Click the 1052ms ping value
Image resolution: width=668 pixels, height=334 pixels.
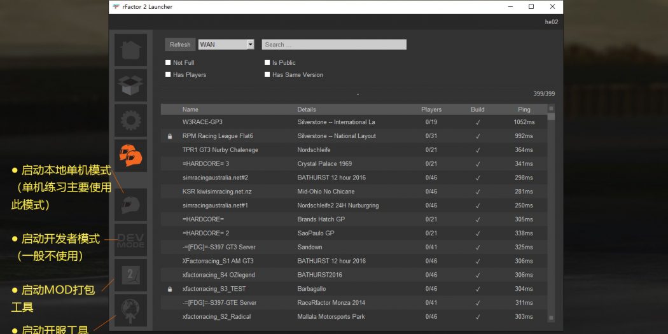click(x=524, y=122)
